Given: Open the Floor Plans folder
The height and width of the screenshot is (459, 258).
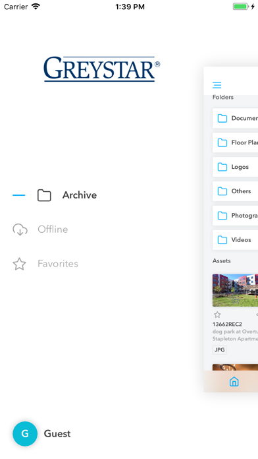Looking at the screenshot, I should [235, 142].
